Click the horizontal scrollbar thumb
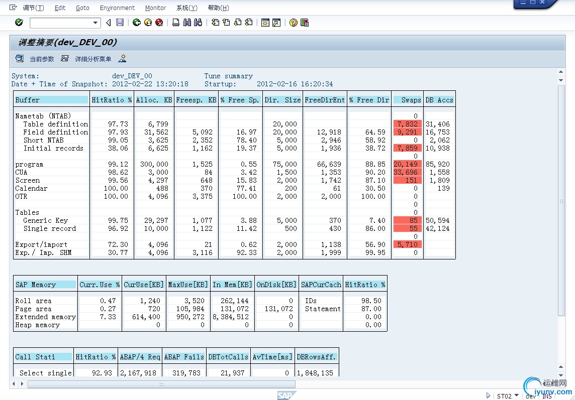Viewport: 575px width, 400px height. click(x=161, y=384)
